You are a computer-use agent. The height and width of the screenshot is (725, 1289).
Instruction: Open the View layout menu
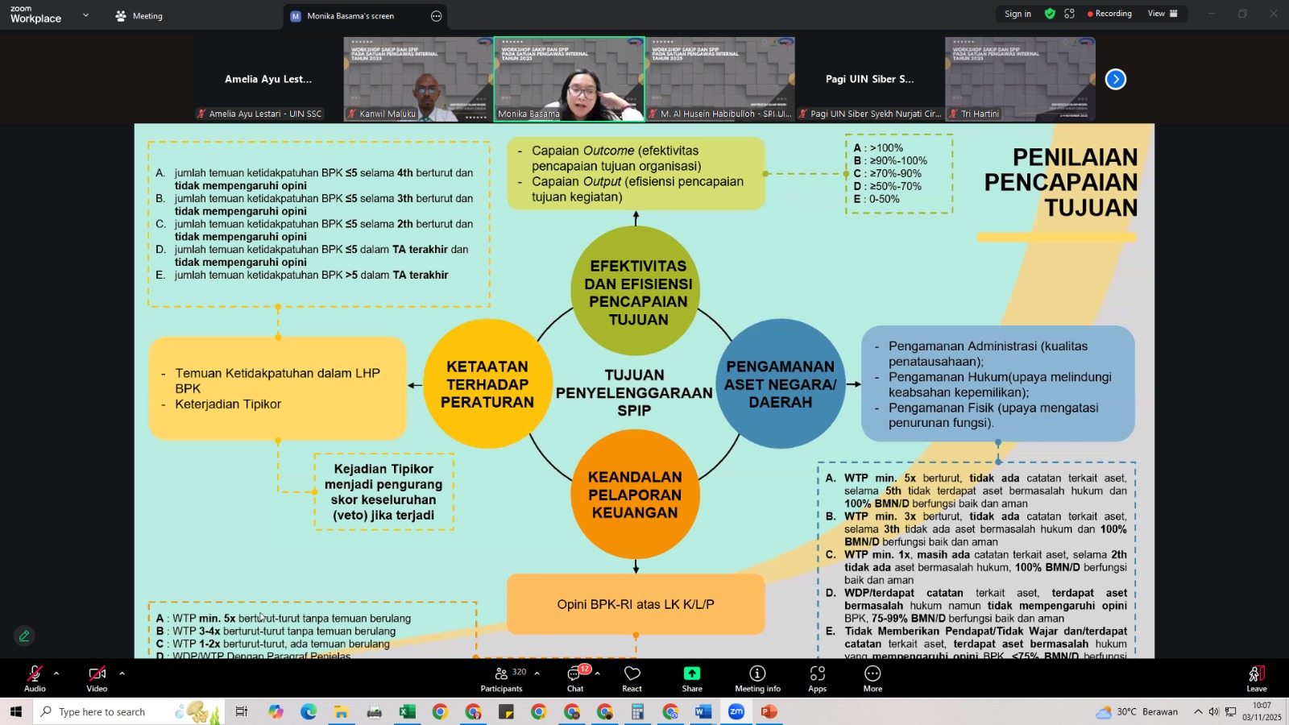coord(1162,14)
